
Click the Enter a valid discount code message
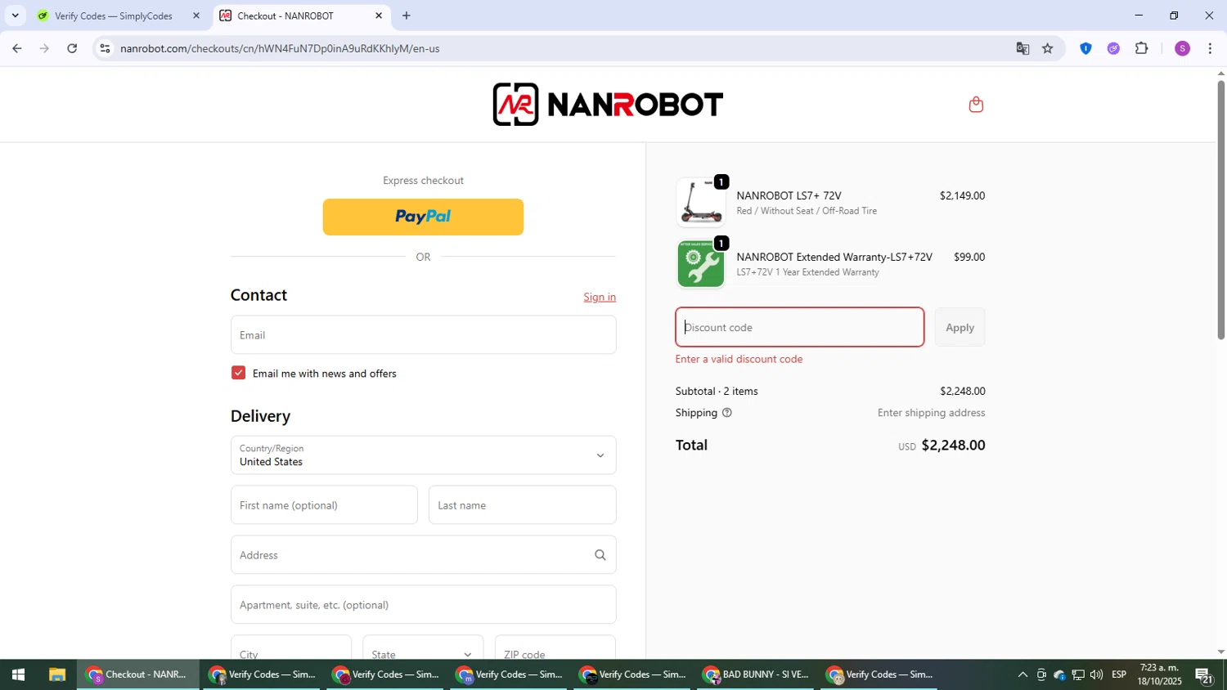point(739,359)
